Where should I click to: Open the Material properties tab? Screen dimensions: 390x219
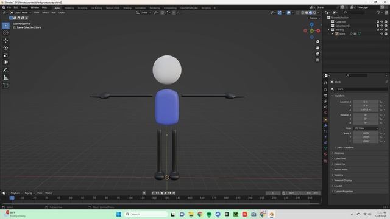(x=325, y=154)
